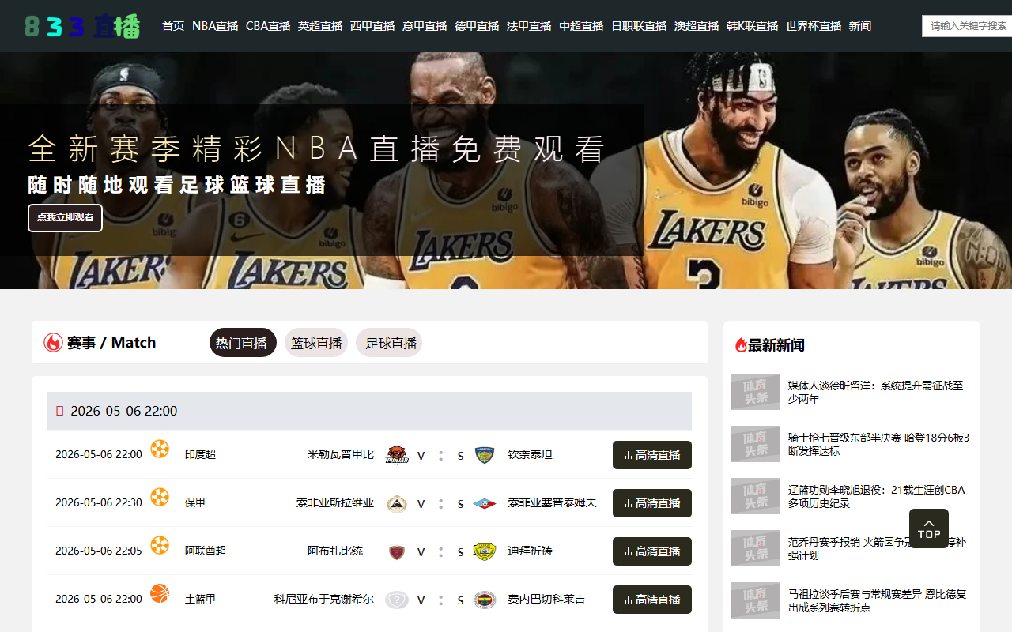Click league name 保甲
Image resolution: width=1012 pixels, height=632 pixels.
195,503
